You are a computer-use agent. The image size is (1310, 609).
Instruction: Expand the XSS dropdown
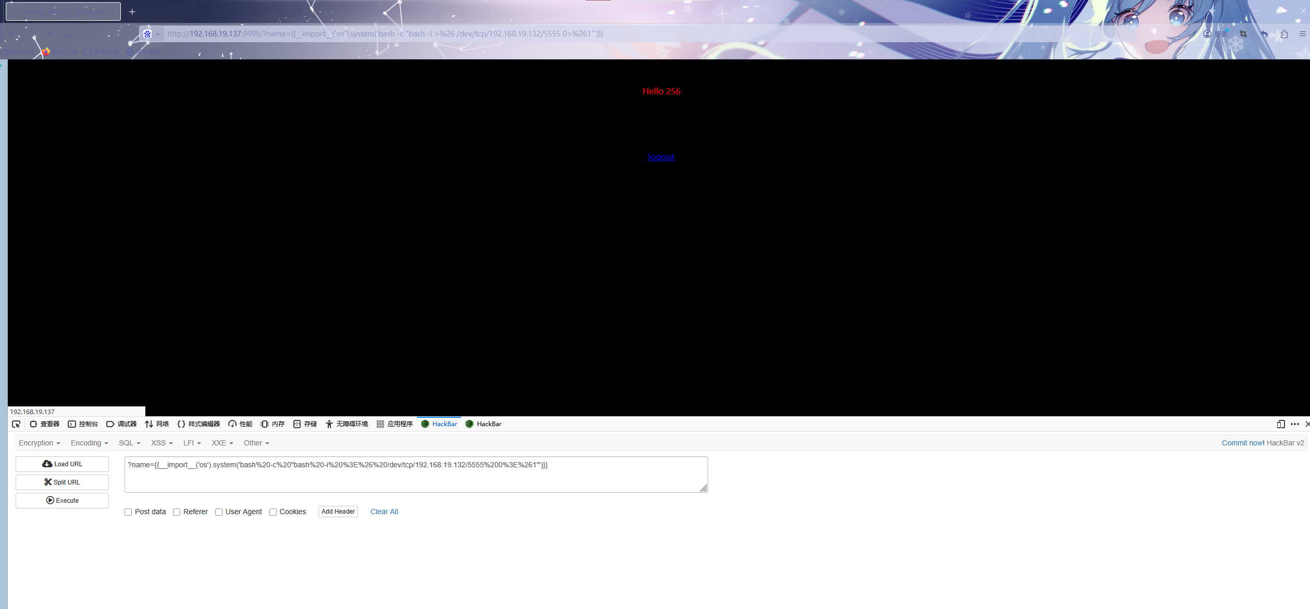pyautogui.click(x=162, y=443)
